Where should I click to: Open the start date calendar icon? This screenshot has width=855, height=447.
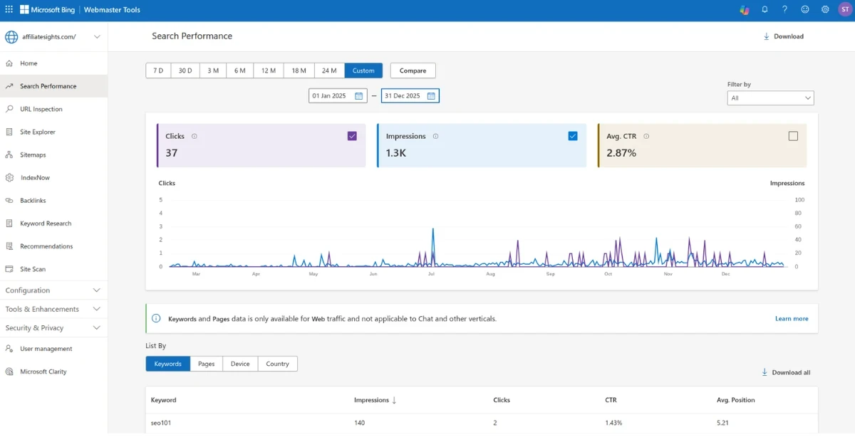[x=358, y=96]
